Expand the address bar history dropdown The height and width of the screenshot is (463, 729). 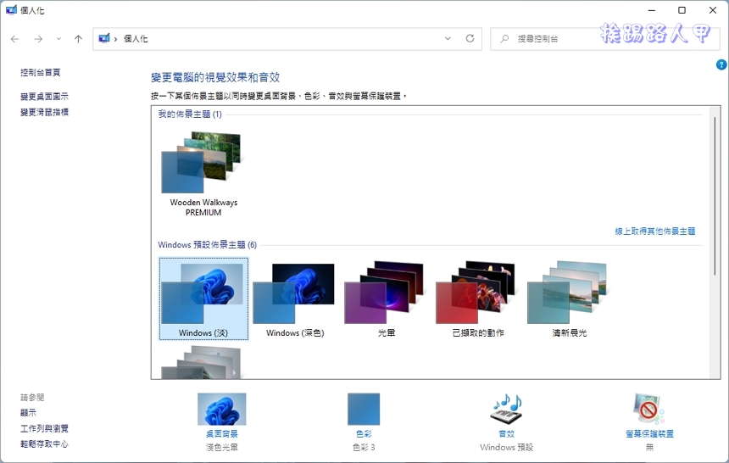448,39
